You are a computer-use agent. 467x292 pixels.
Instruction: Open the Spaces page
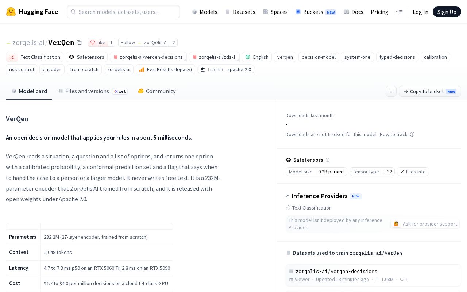(x=275, y=12)
